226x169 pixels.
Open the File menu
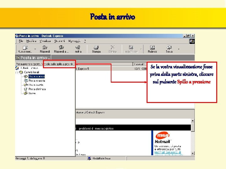click(x=21, y=41)
